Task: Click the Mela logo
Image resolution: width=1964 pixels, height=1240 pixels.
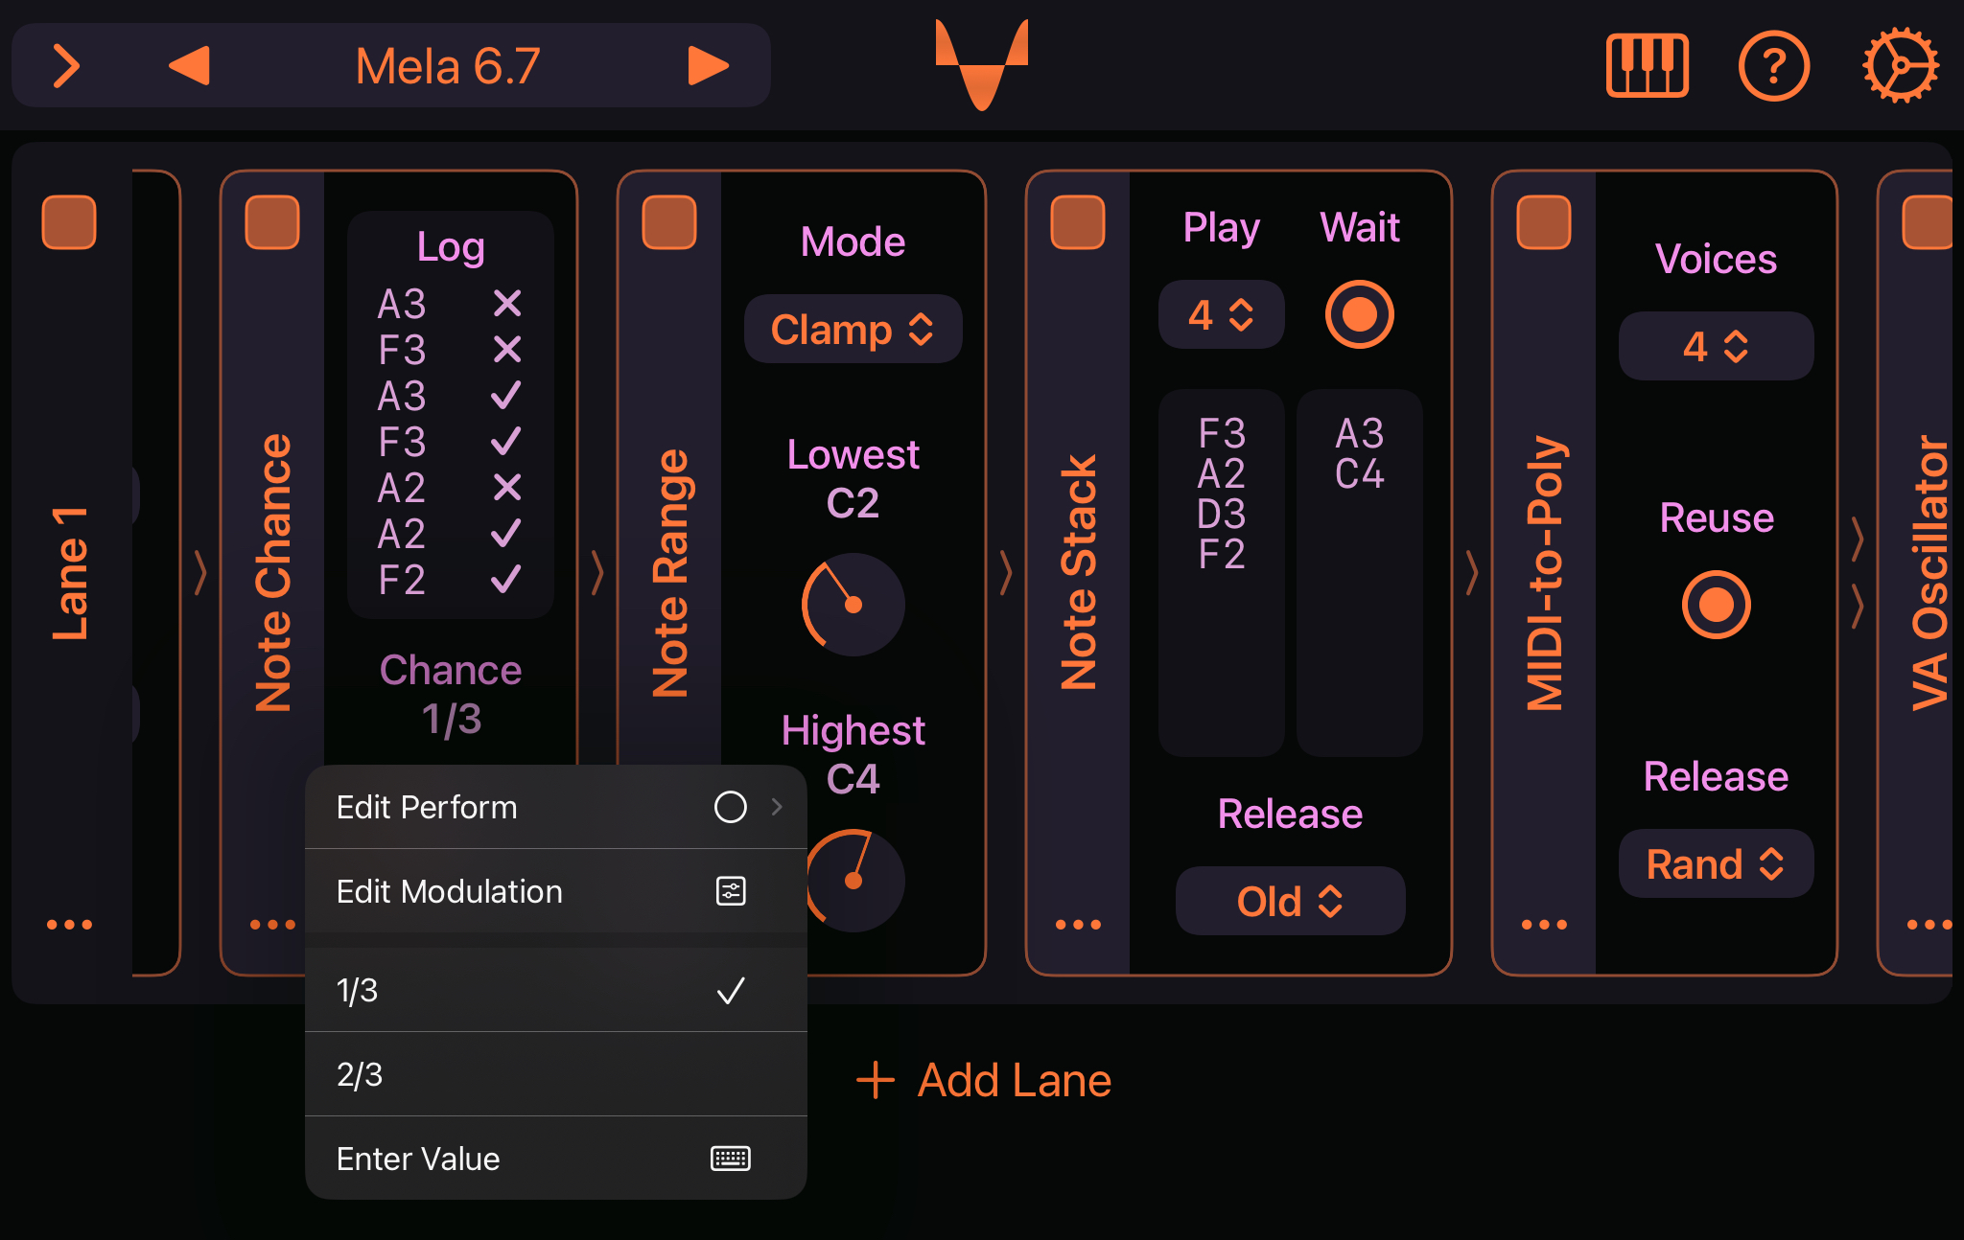Action: 982,67
